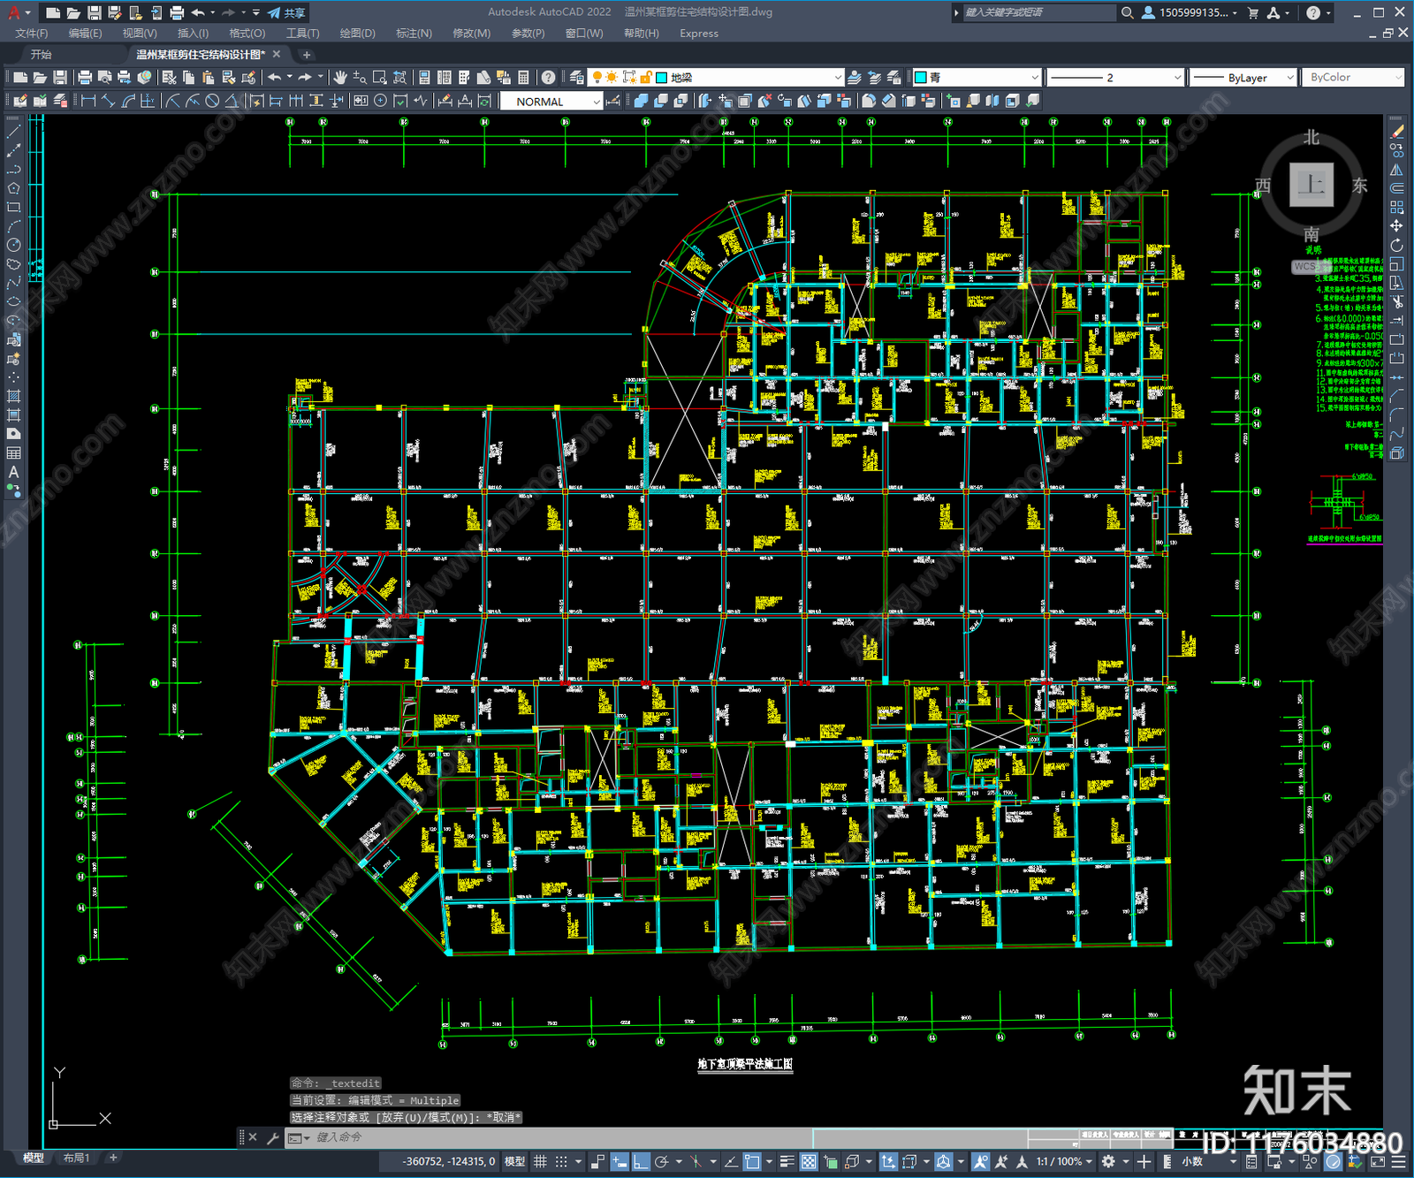Image resolution: width=1414 pixels, height=1178 pixels.
Task: Toggle object snap in status bar
Action: [x=752, y=1161]
